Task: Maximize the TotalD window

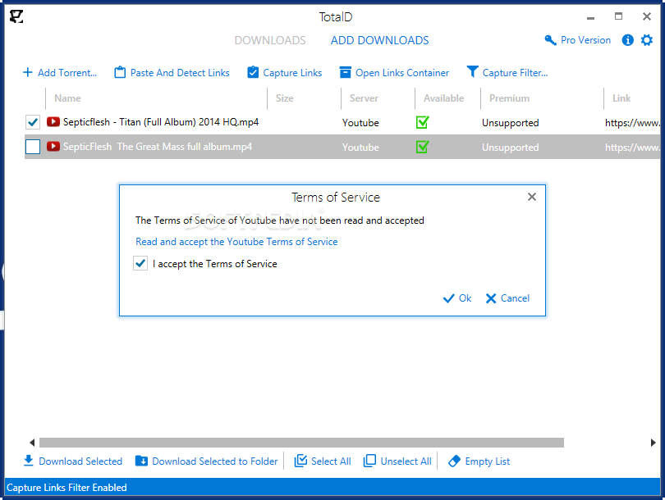Action: 619,16
